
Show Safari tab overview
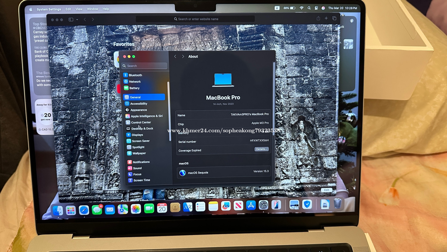point(334,18)
